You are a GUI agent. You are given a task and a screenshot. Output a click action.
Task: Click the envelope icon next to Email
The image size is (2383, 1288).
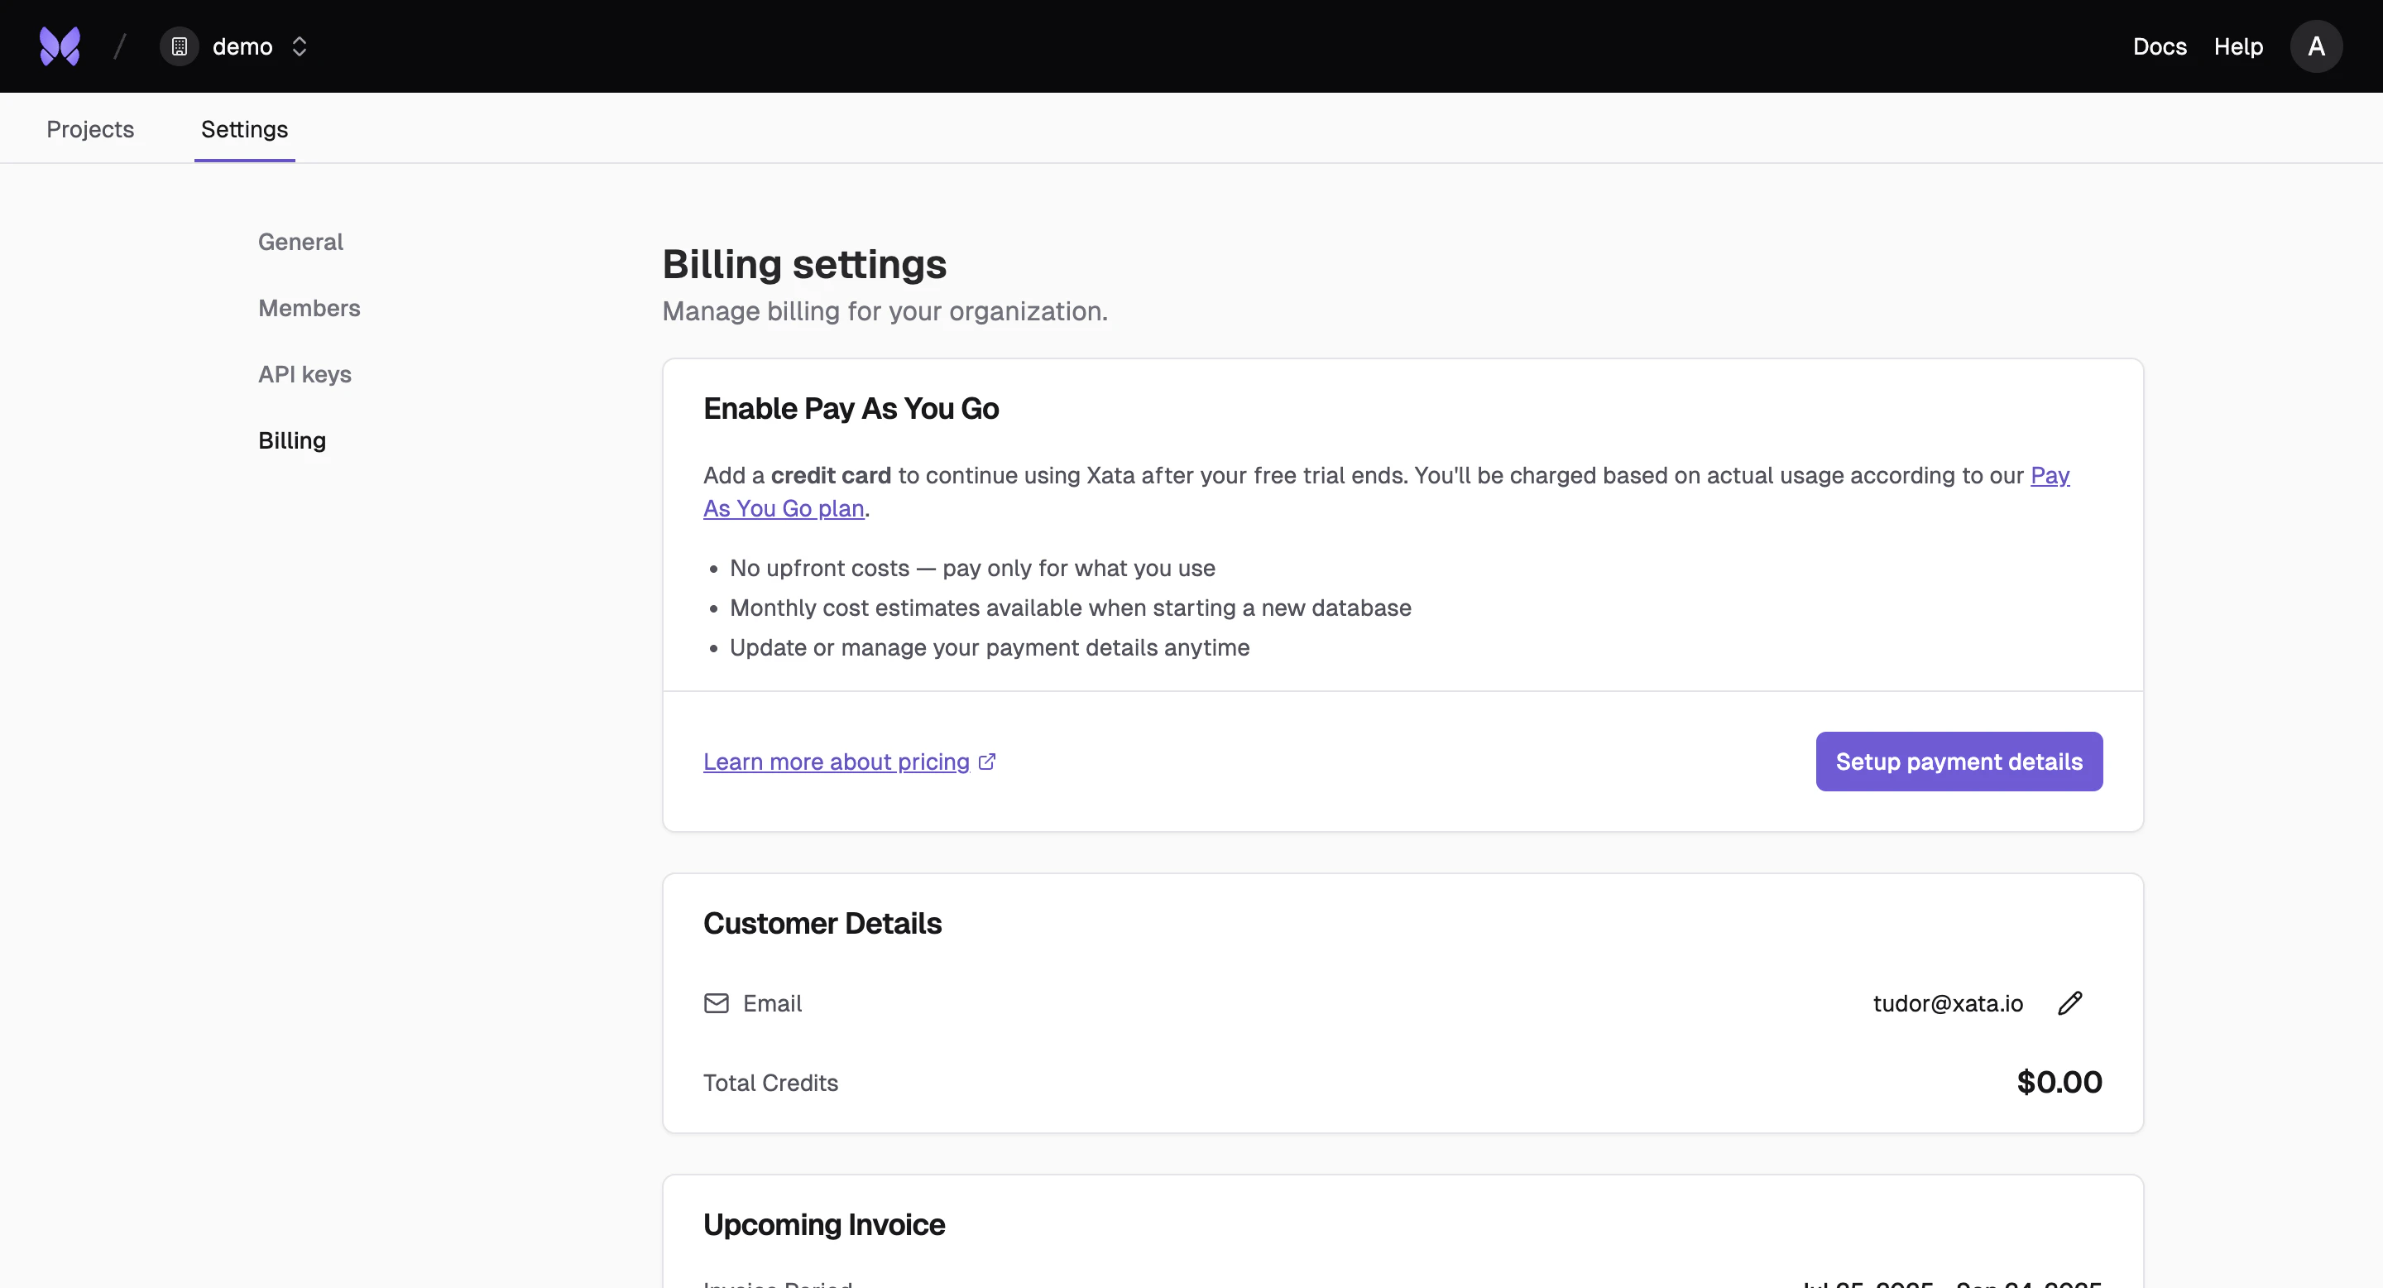(716, 1004)
